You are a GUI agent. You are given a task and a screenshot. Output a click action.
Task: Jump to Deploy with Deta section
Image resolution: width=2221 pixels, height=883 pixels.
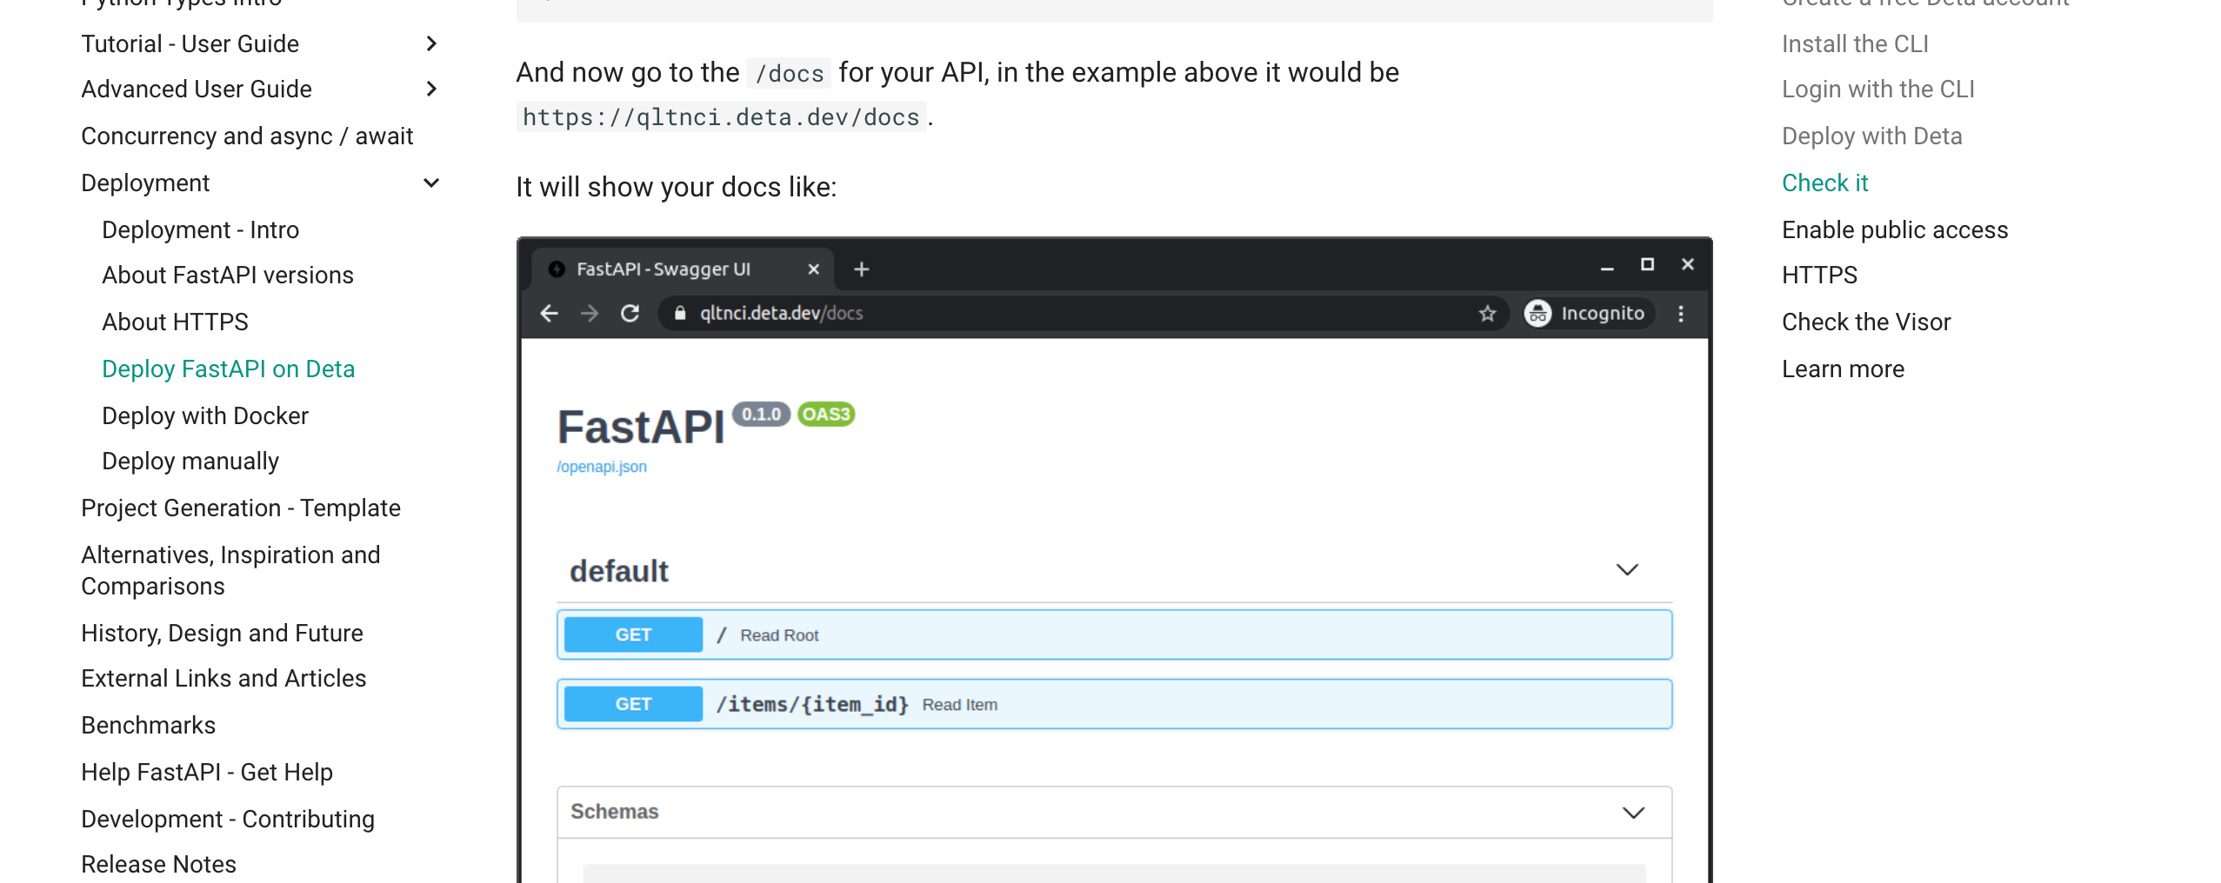coord(1871,136)
